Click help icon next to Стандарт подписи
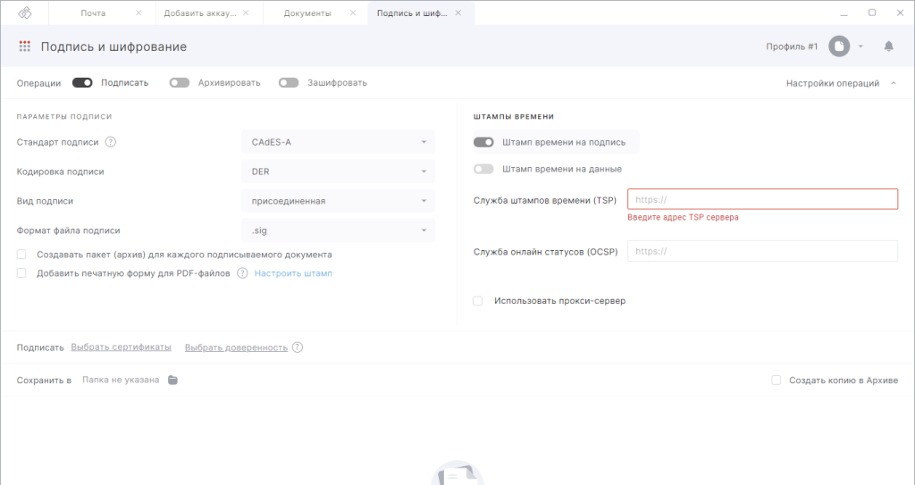915x485 pixels. coord(111,142)
